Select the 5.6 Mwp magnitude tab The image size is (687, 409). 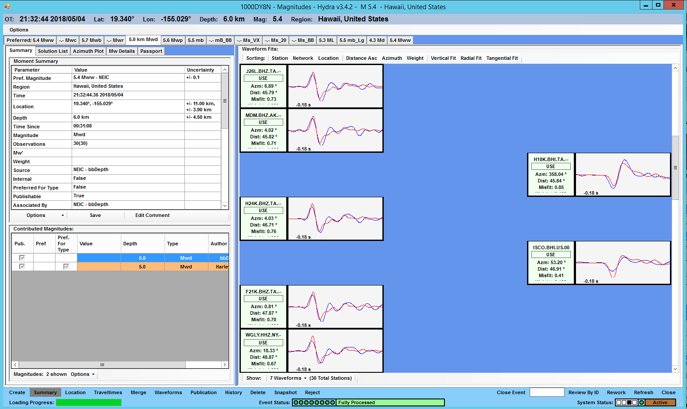(x=173, y=40)
